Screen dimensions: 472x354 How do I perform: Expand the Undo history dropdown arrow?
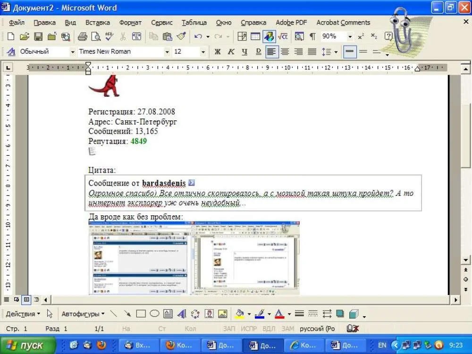[x=208, y=37]
